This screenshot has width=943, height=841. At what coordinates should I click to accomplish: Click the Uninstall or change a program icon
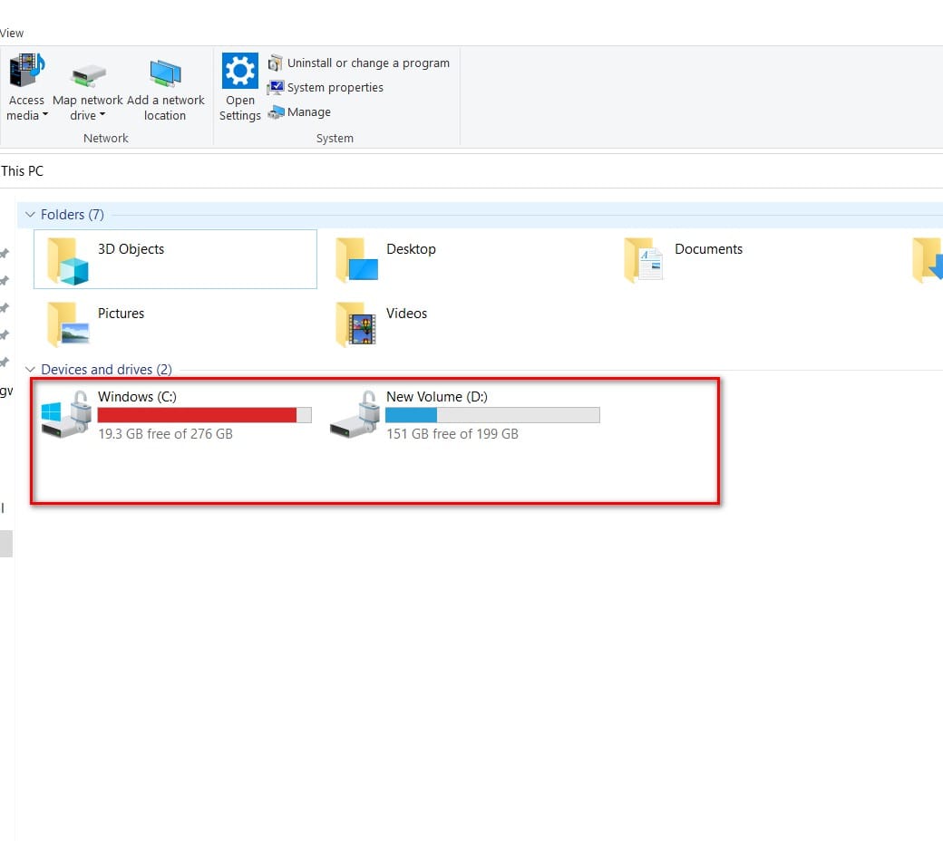point(275,63)
